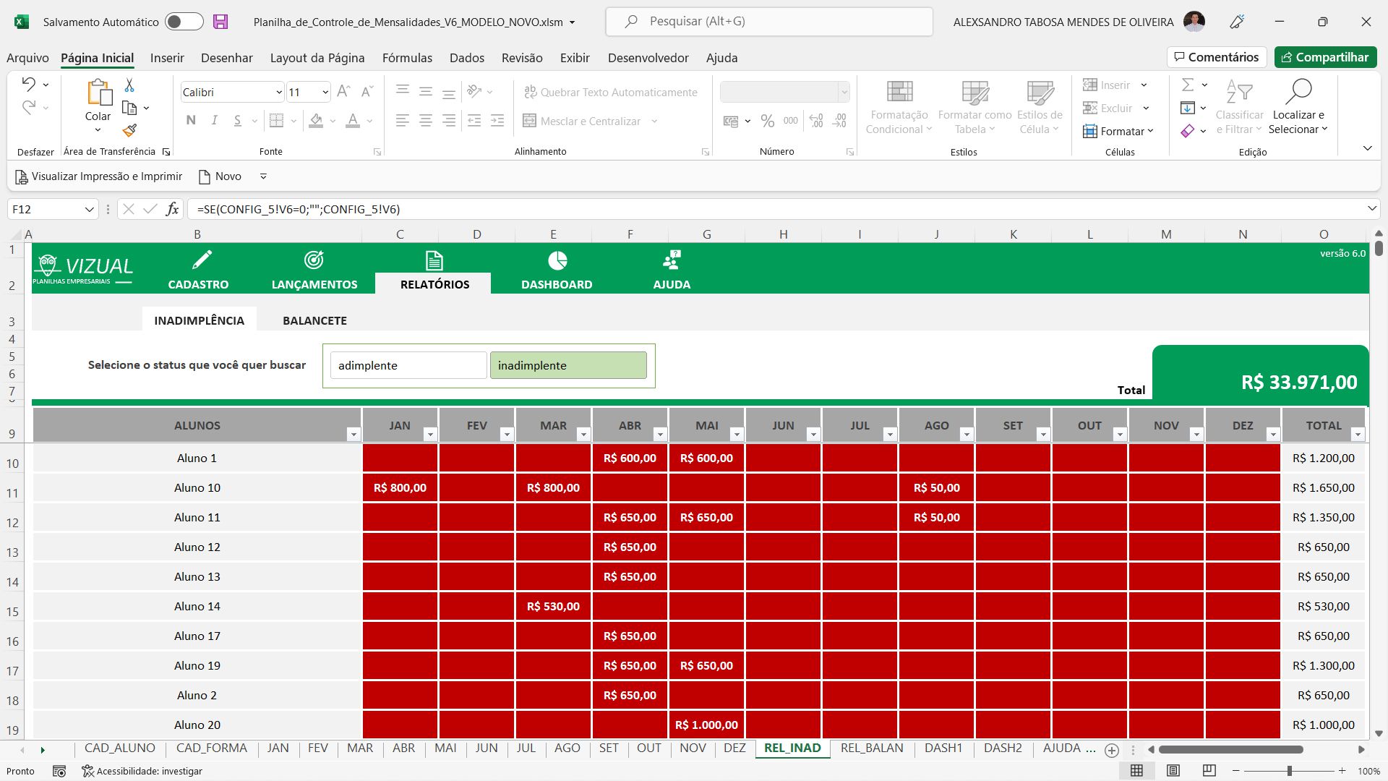Screen dimensions: 1388x781
Task: Click the Save floppy disk icon
Action: click(x=220, y=22)
